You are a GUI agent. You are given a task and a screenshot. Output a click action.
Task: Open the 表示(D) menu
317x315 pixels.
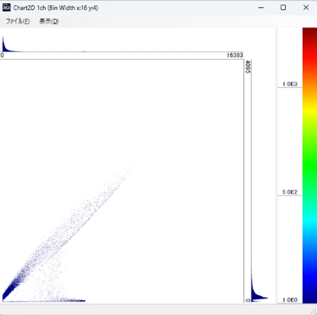click(49, 21)
